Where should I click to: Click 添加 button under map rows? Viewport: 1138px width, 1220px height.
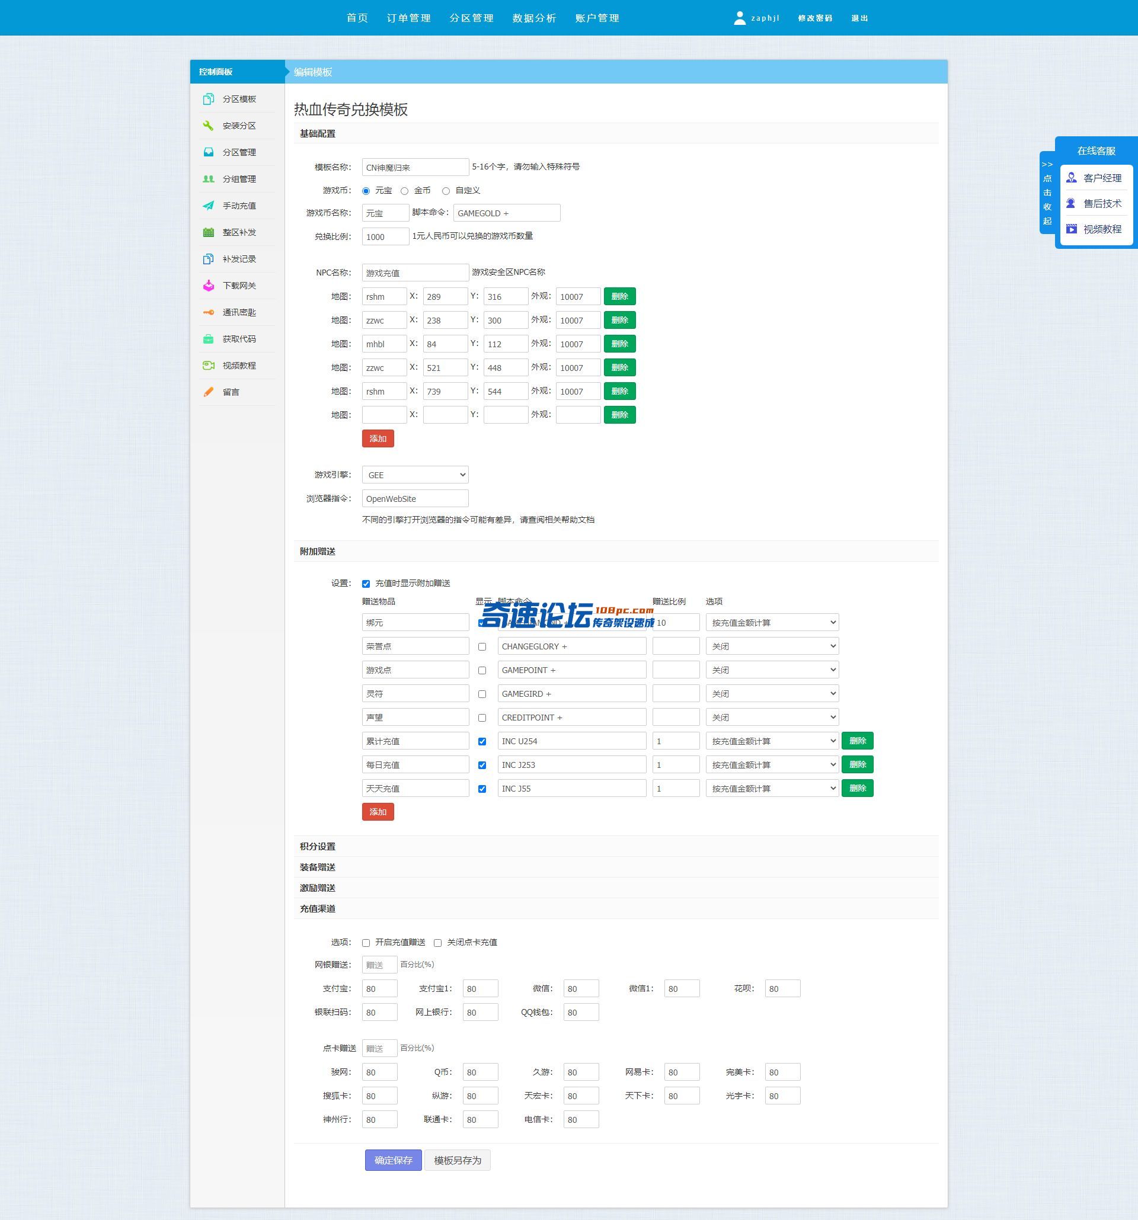tap(378, 439)
